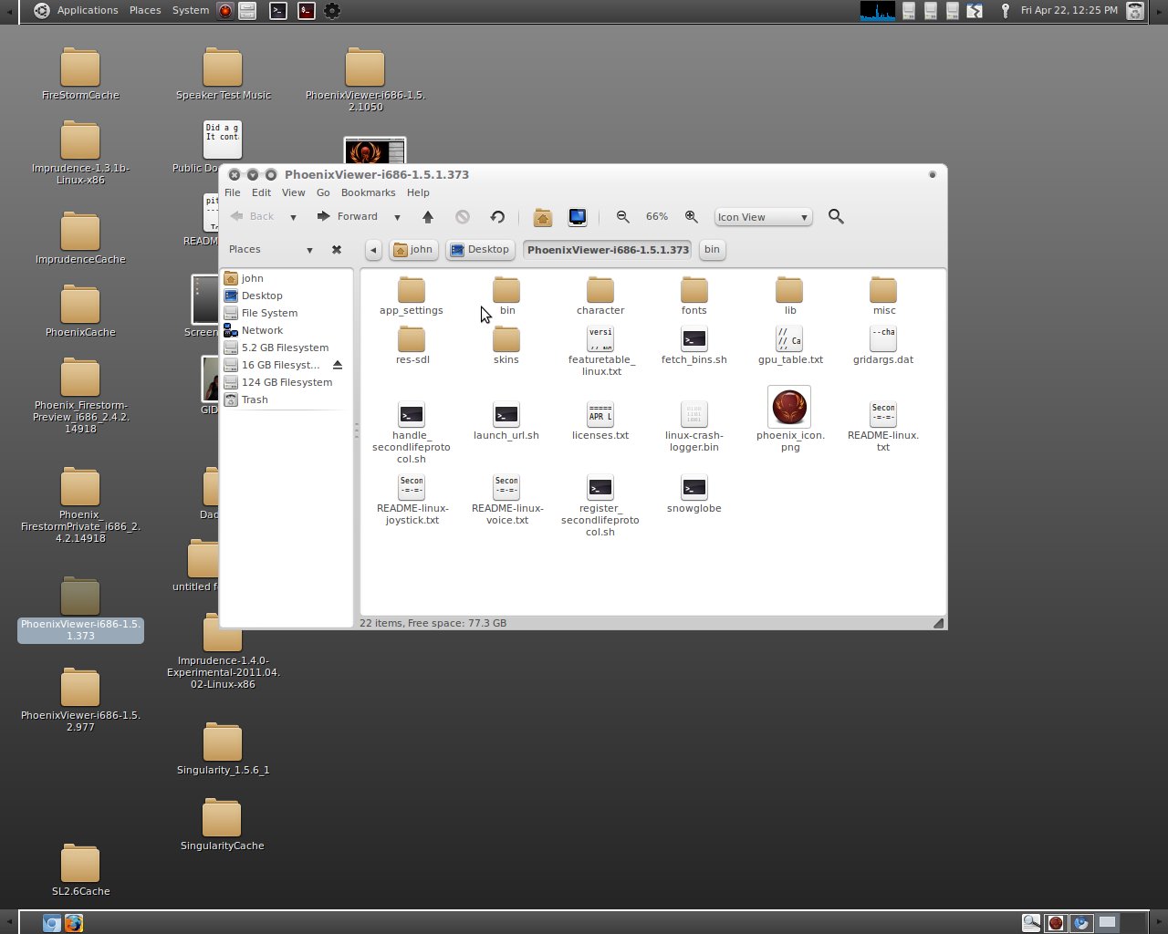
Task: Open the System menu in top panel
Action: 191,10
